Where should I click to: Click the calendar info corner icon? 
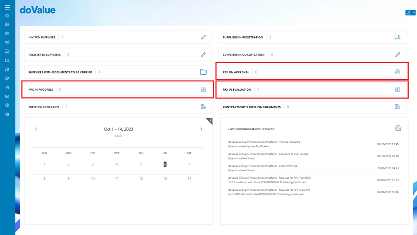210,121
